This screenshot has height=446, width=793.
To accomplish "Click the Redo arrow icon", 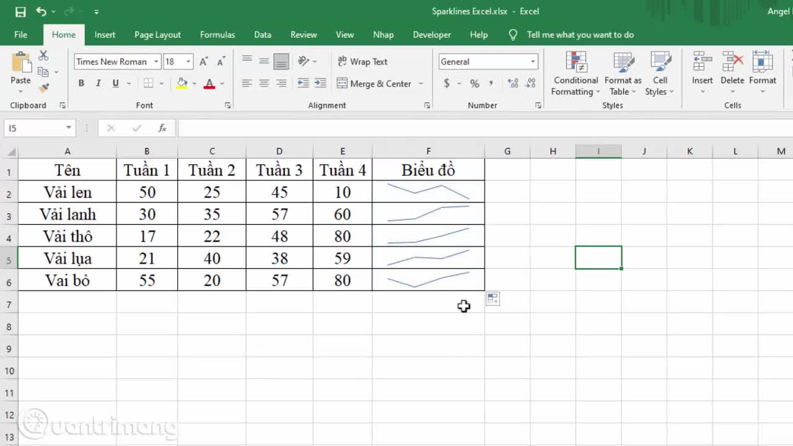I will [x=69, y=12].
